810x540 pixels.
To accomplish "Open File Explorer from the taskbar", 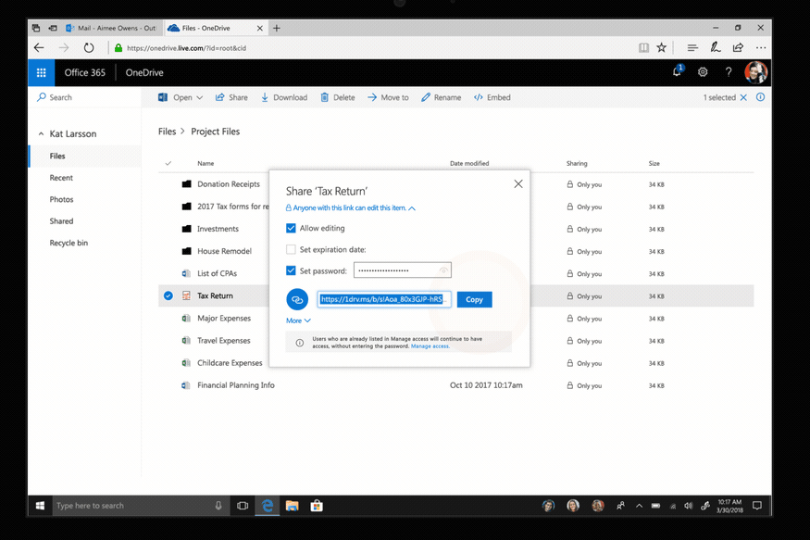I will pos(292,506).
